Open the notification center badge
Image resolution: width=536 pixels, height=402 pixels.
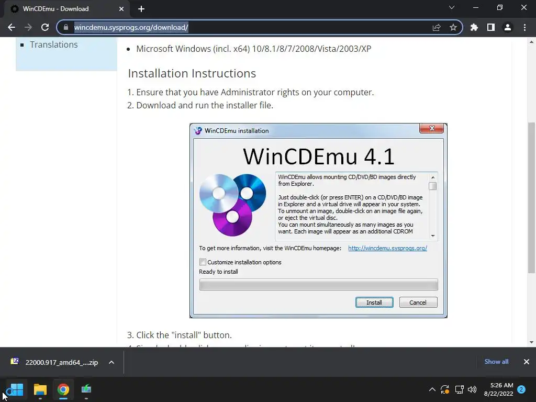[x=521, y=389]
